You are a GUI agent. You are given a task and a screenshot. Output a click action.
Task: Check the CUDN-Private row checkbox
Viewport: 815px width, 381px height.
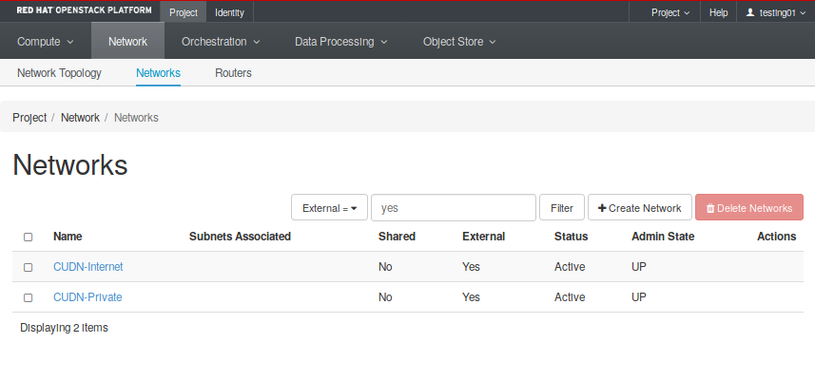28,297
